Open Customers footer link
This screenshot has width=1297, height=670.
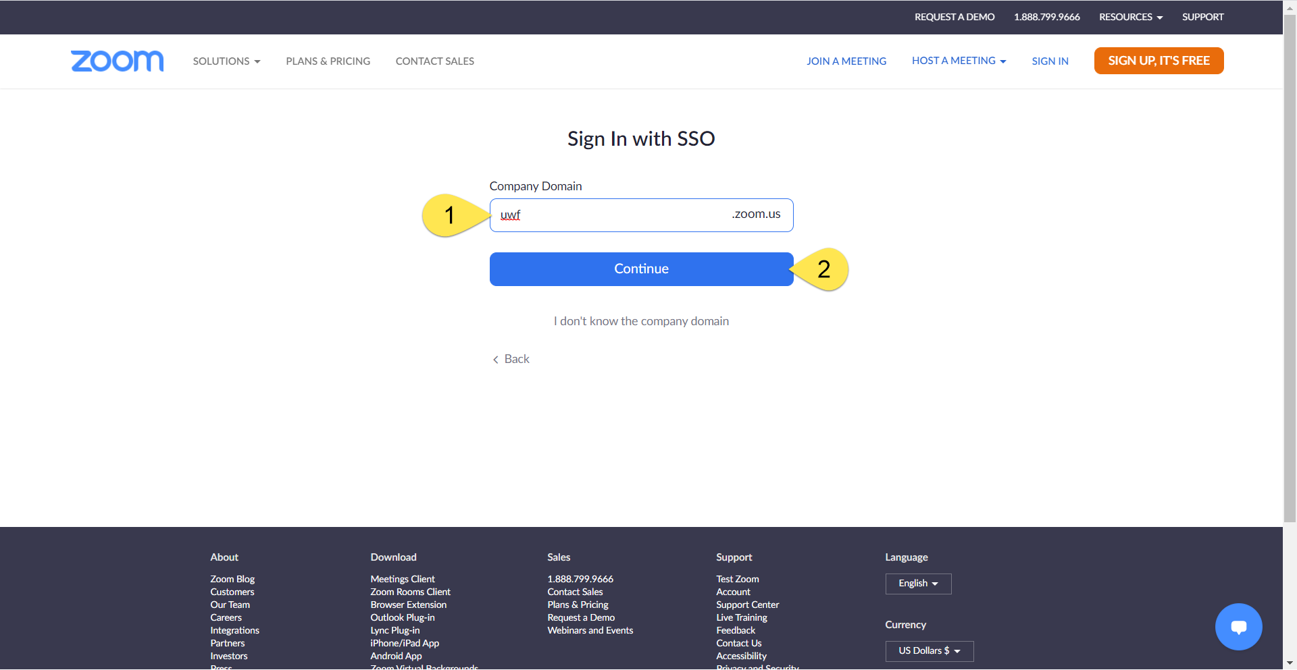coord(232,592)
